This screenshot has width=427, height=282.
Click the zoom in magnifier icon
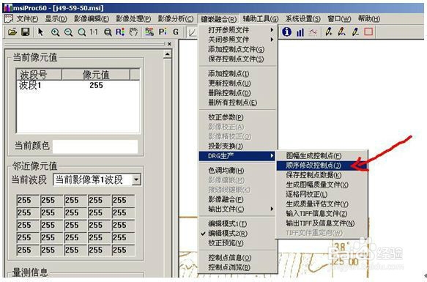click(x=55, y=32)
